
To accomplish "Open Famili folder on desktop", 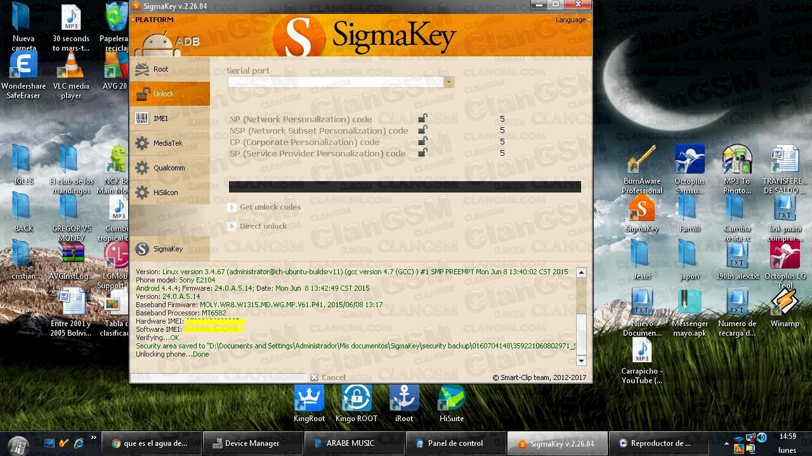I will pos(690,214).
